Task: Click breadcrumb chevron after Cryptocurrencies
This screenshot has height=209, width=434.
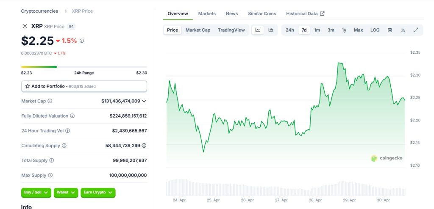Action: click(66, 11)
